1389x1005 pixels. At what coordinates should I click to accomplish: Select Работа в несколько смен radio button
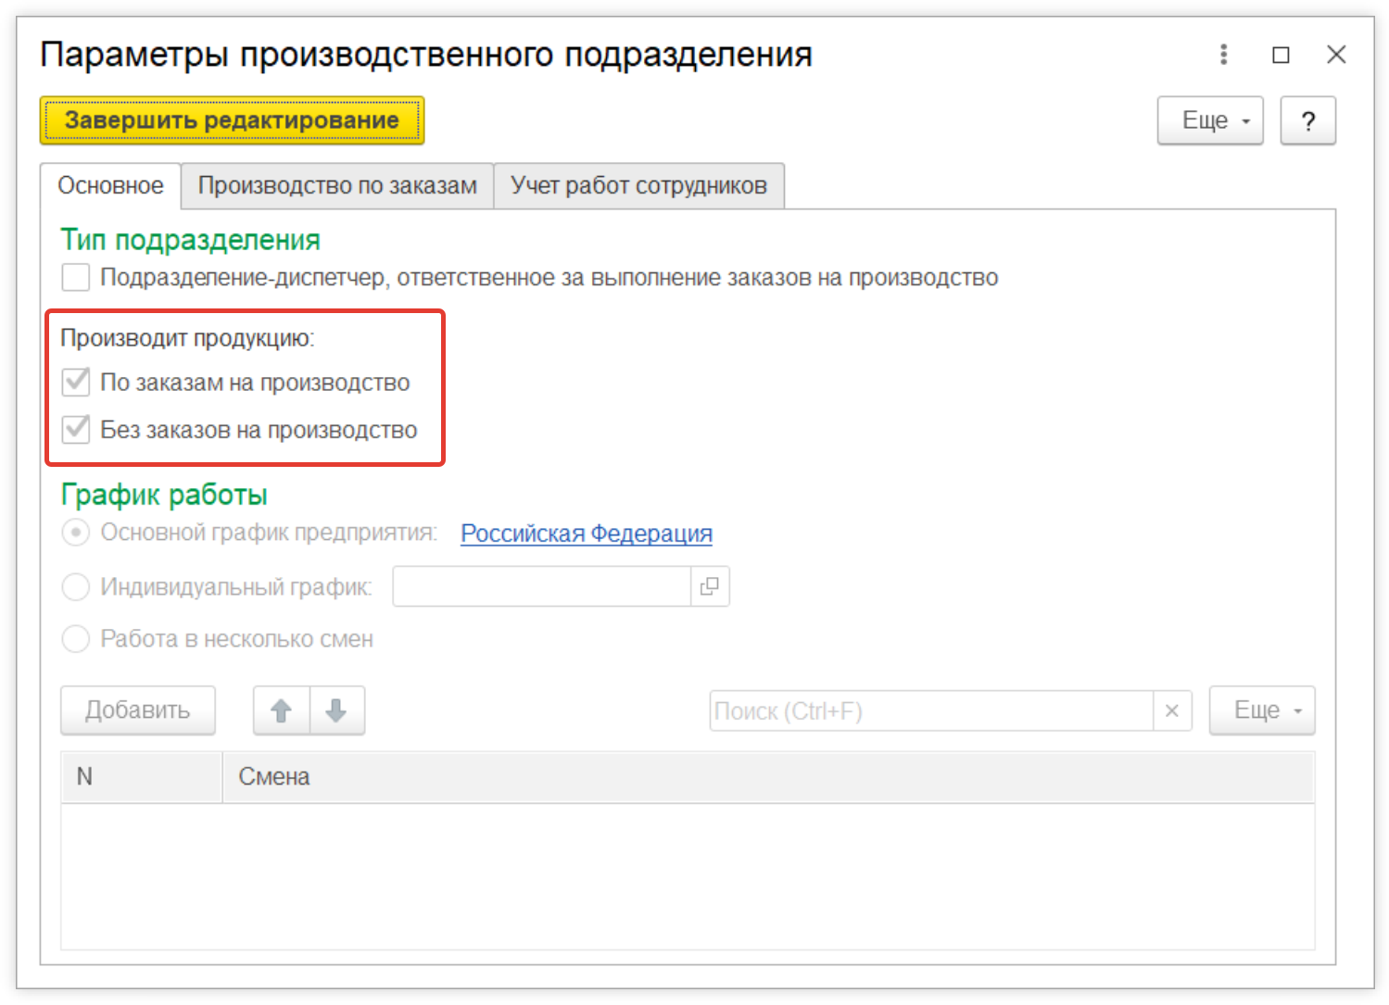click(x=76, y=638)
